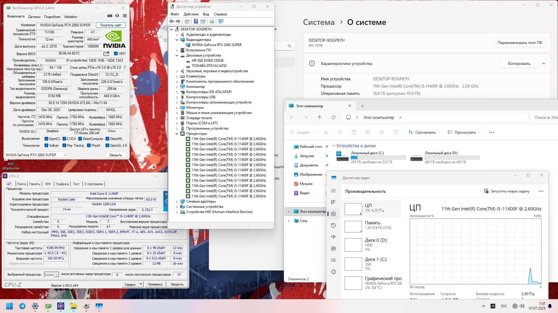This screenshot has height=313, width=558.
Task: Collapse Видеоадаптеры tree node
Action: 177,40
